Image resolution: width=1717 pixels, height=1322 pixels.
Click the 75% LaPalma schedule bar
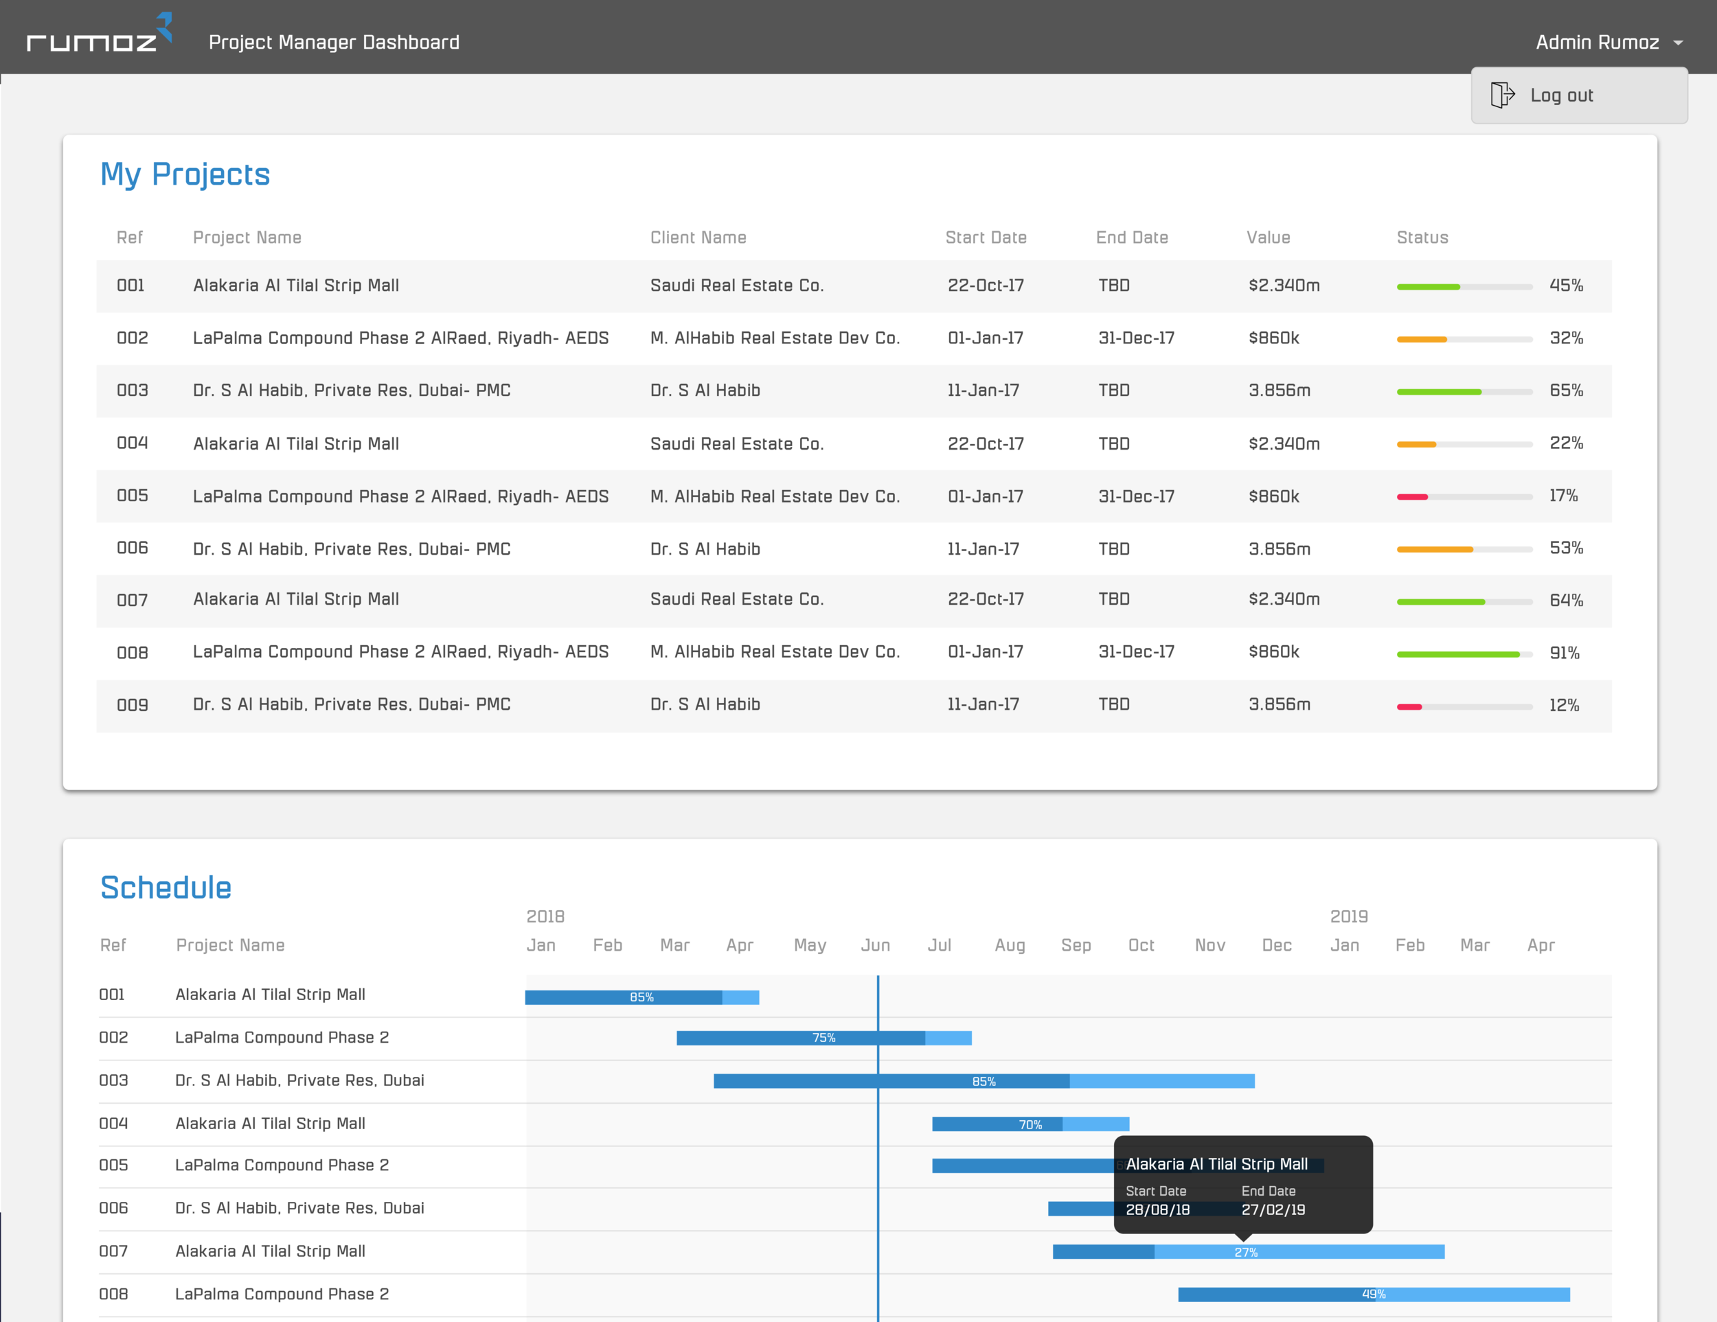point(823,1038)
